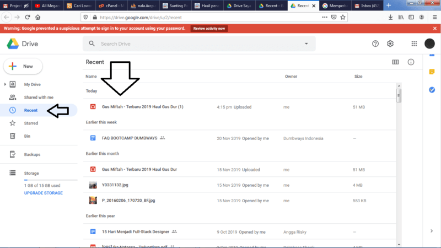
Task: Click the storage usage bar
Action: coord(50,180)
